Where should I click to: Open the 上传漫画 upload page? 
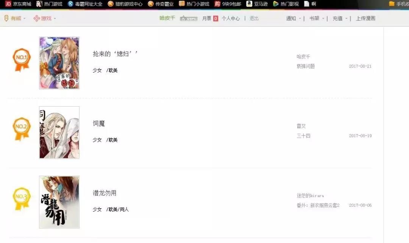point(366,19)
